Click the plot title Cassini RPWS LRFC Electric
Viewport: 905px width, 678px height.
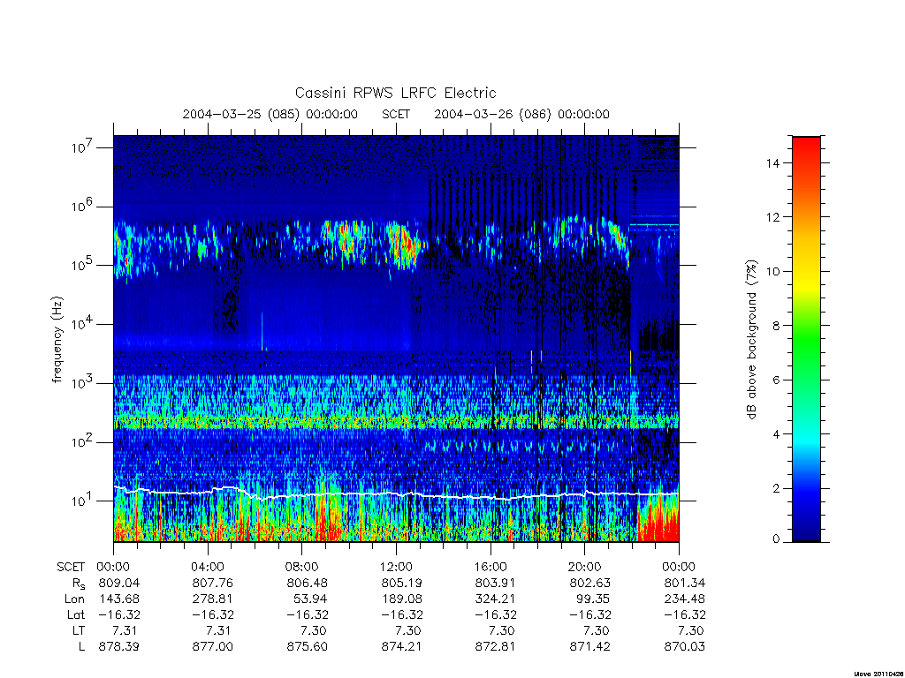[x=395, y=93]
